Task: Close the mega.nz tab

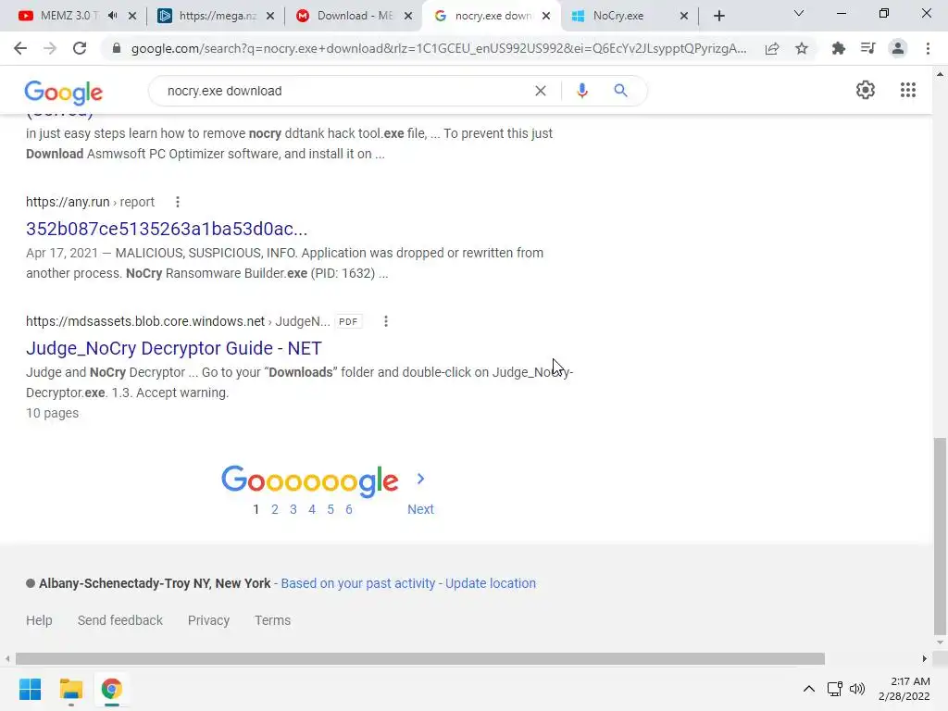Action: coord(270,16)
